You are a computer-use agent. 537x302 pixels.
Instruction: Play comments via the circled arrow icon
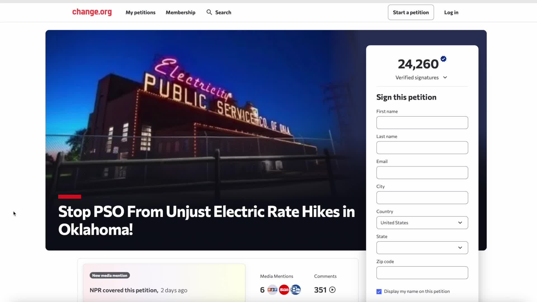coord(332,290)
